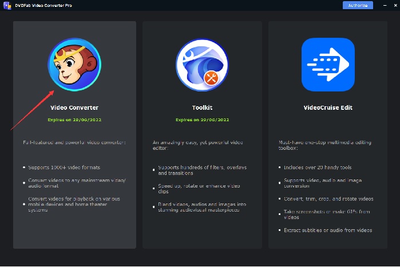
Task: Click 'Convert, trim, crop, and rotate' line
Action: coord(328,199)
